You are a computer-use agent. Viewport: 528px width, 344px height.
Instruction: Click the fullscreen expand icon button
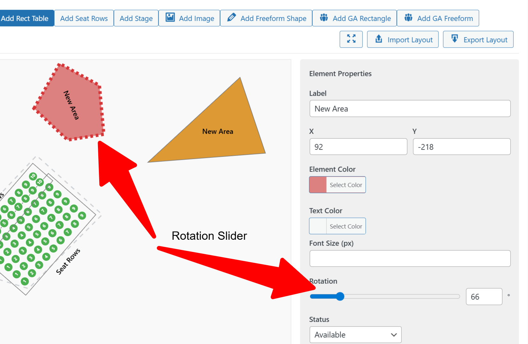click(351, 39)
